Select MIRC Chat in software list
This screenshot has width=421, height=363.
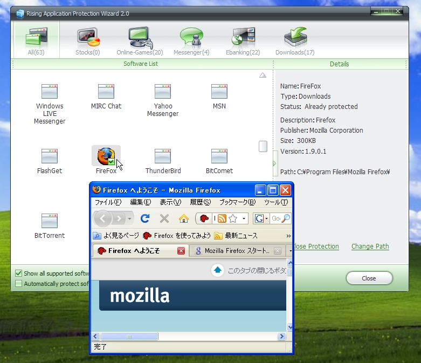106,97
